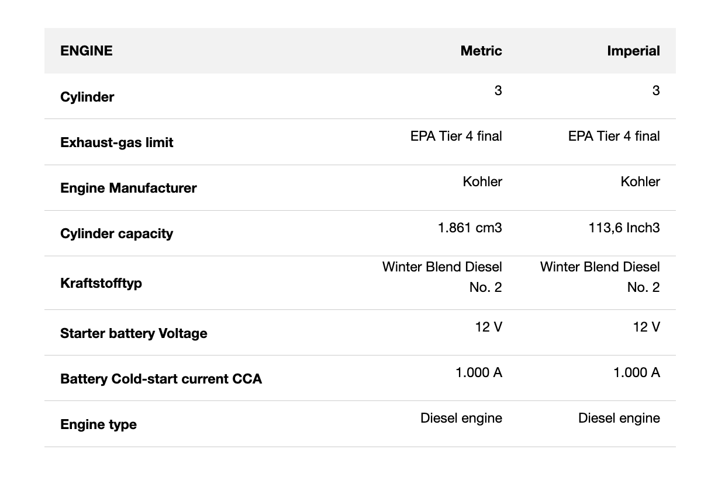Viewport: 718px width, 481px height.
Task: Click the Engine type row label
Action: (x=98, y=424)
